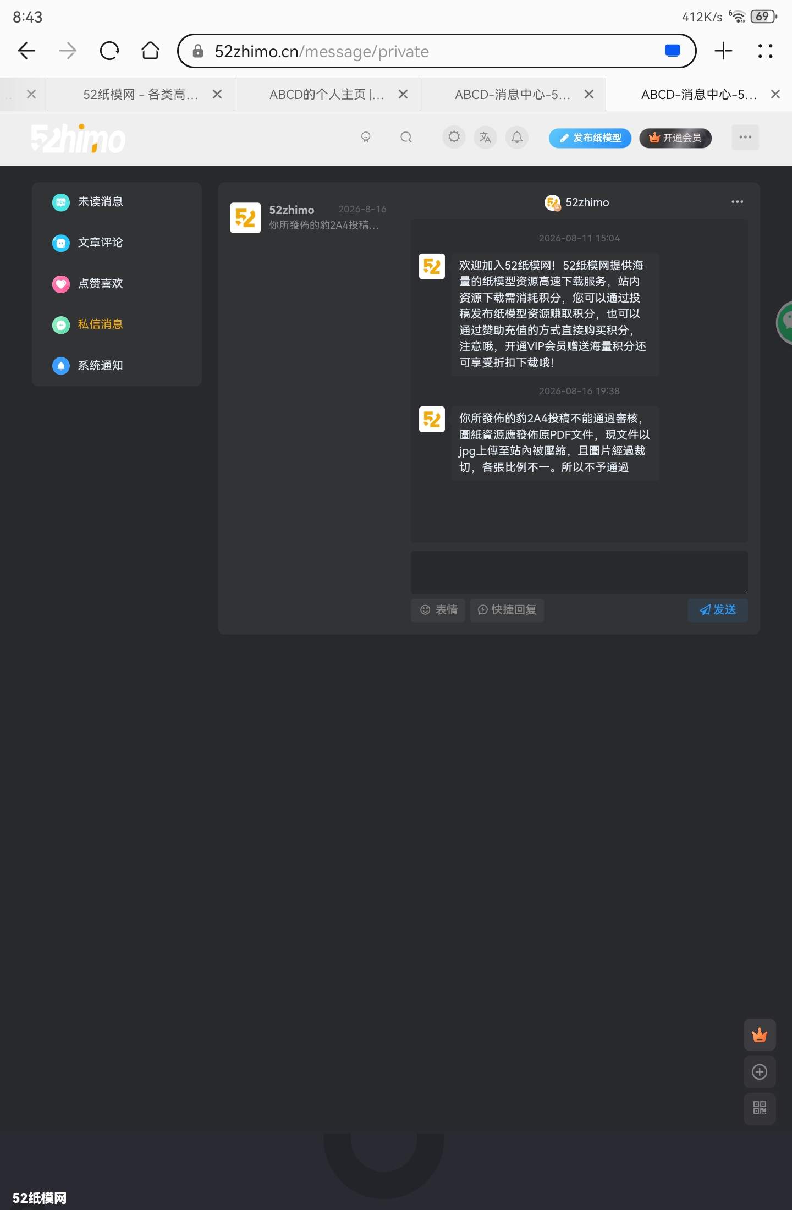This screenshot has width=792, height=1210.
Task: Select 未读消息 in the sidebar
Action: click(x=117, y=202)
